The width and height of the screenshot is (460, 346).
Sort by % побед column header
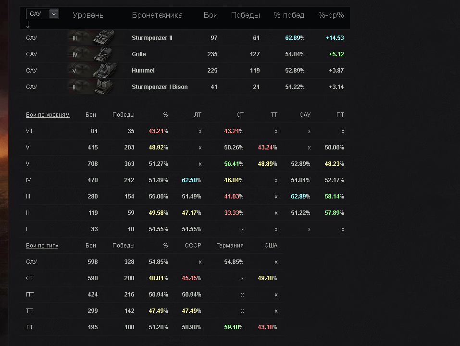[x=289, y=15]
